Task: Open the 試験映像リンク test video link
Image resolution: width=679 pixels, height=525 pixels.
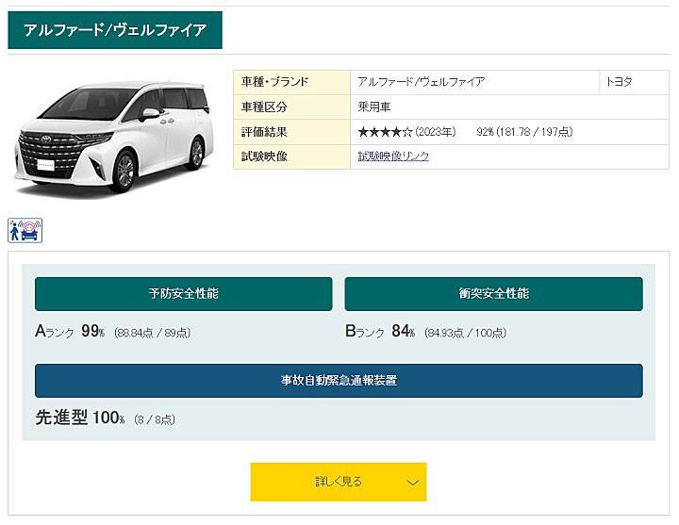Action: click(393, 156)
